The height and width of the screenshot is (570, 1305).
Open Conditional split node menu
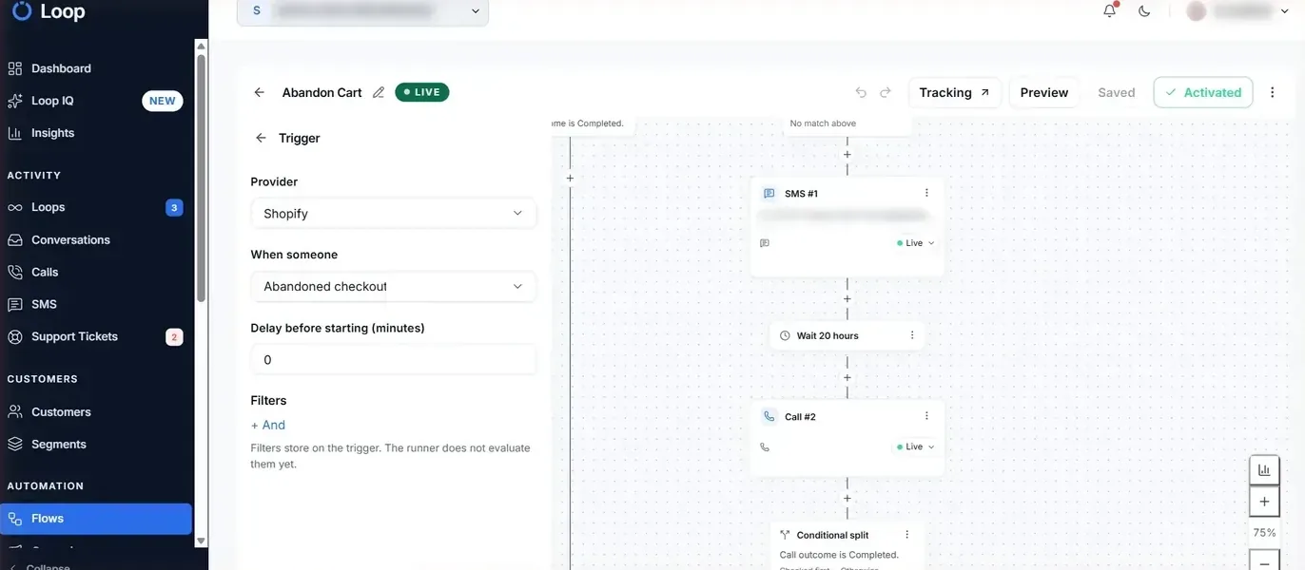pos(906,535)
